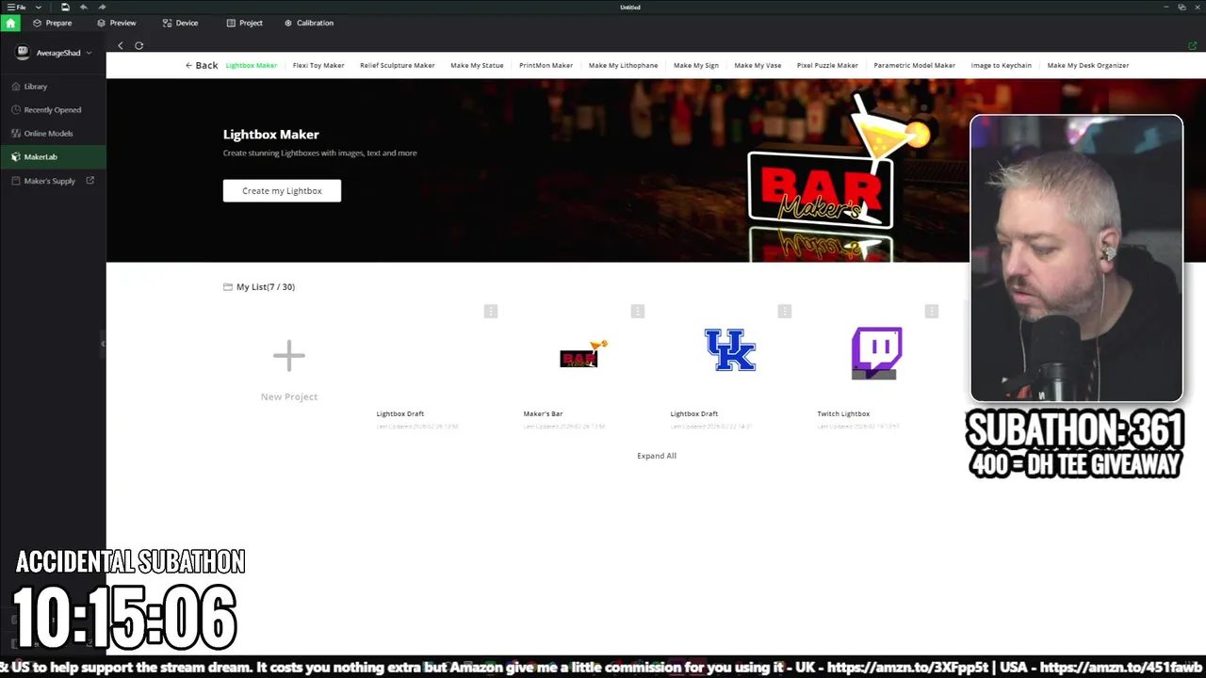Viewport: 1206px width, 678px height.
Task: Open Online Models in the sidebar
Action: pos(53,133)
